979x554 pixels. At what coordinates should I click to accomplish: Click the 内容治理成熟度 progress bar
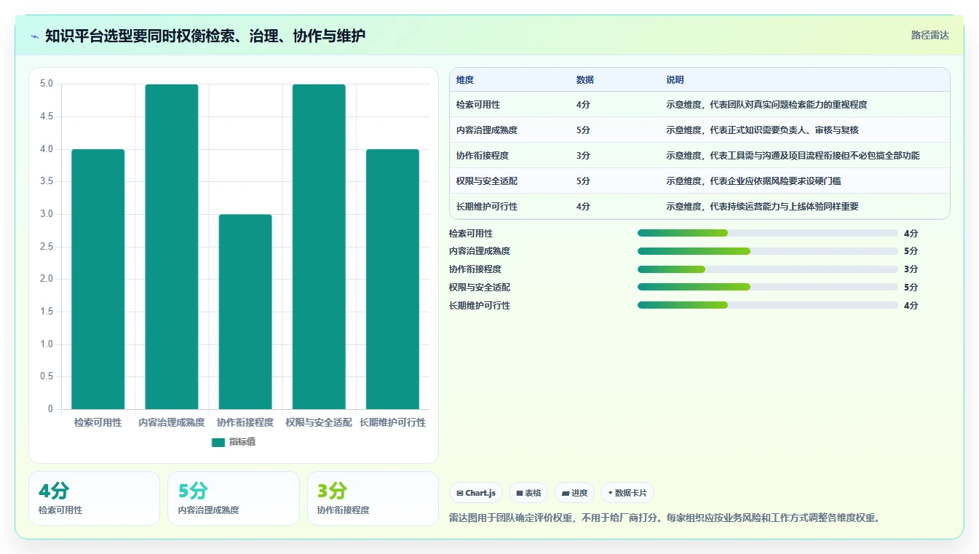[x=767, y=251]
